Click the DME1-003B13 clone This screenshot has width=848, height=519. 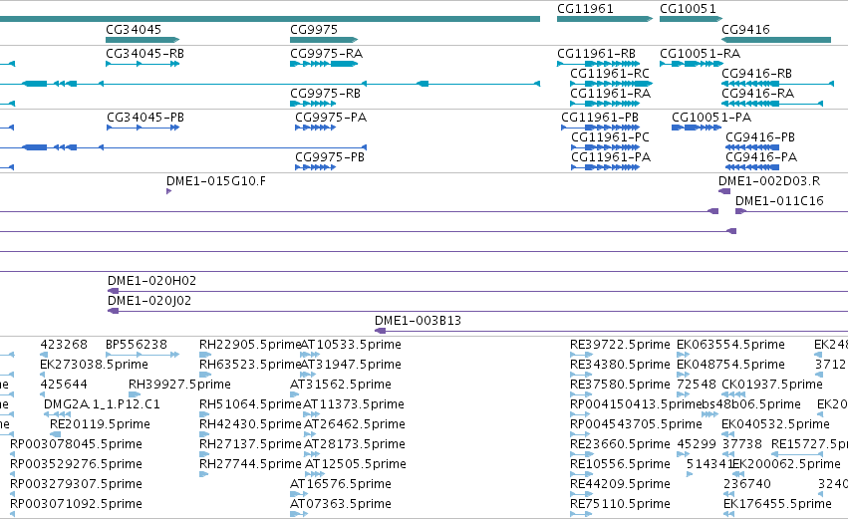pyautogui.click(x=611, y=331)
